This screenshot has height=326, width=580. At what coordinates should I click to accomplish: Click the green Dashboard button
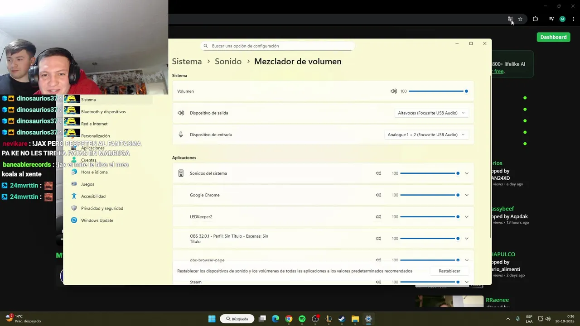pyautogui.click(x=553, y=37)
